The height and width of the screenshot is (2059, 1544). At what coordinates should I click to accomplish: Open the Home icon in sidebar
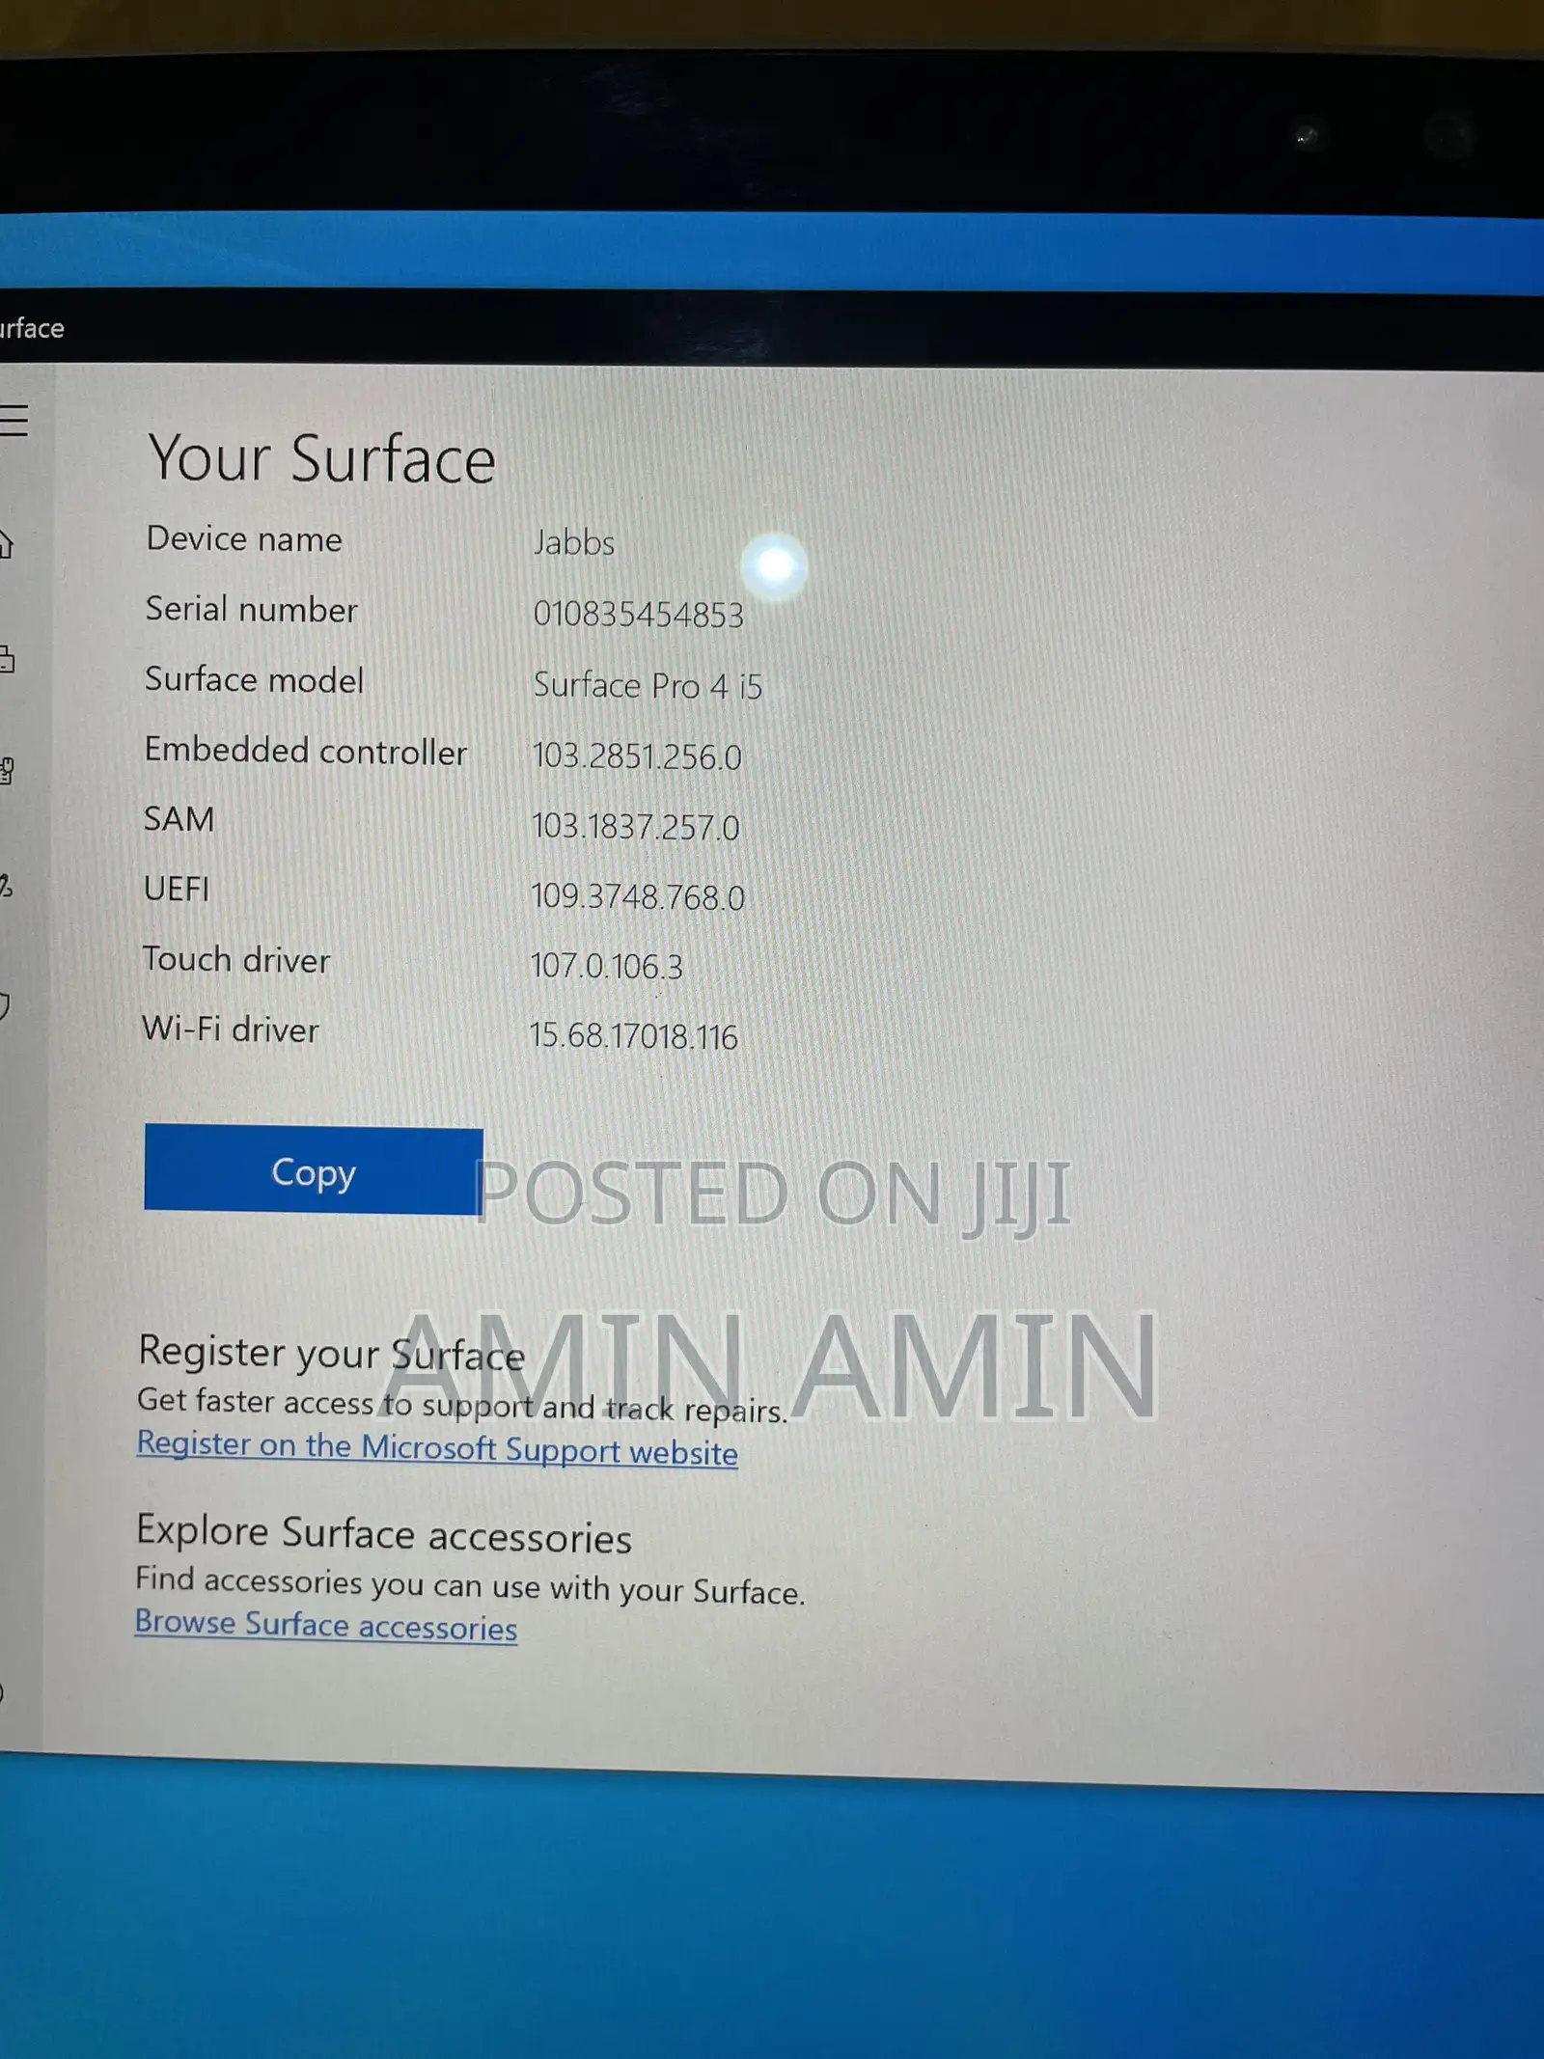(x=6, y=543)
